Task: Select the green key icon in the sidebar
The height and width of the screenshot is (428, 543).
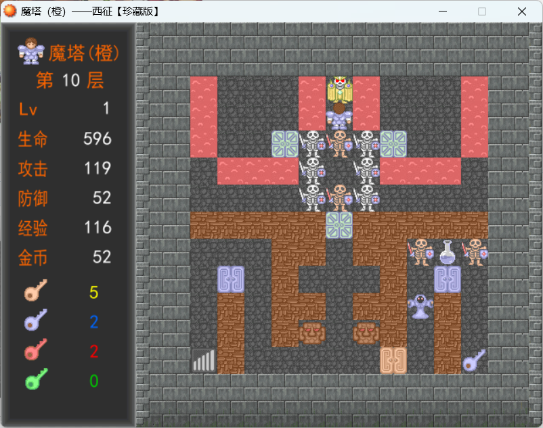Action: point(37,379)
